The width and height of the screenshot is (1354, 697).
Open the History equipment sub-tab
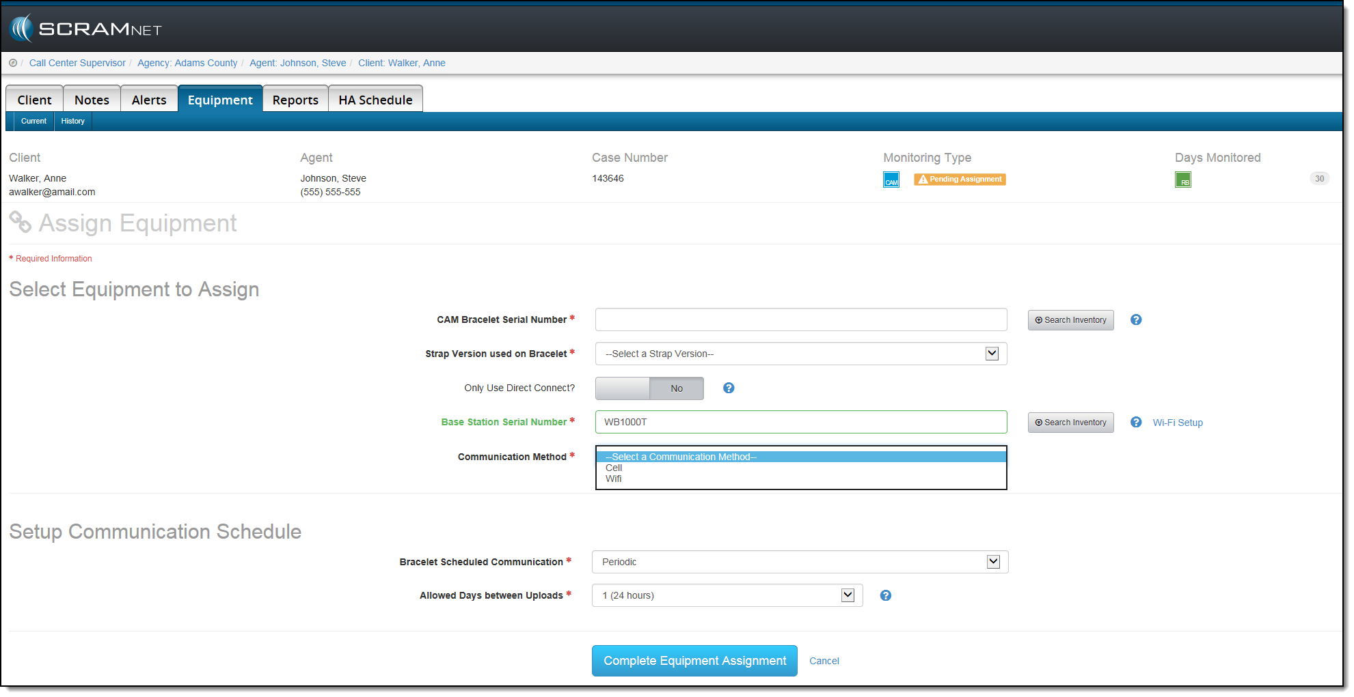pyautogui.click(x=72, y=122)
